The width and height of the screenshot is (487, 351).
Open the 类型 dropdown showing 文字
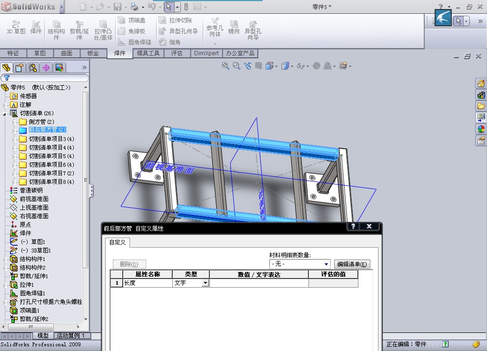click(205, 283)
